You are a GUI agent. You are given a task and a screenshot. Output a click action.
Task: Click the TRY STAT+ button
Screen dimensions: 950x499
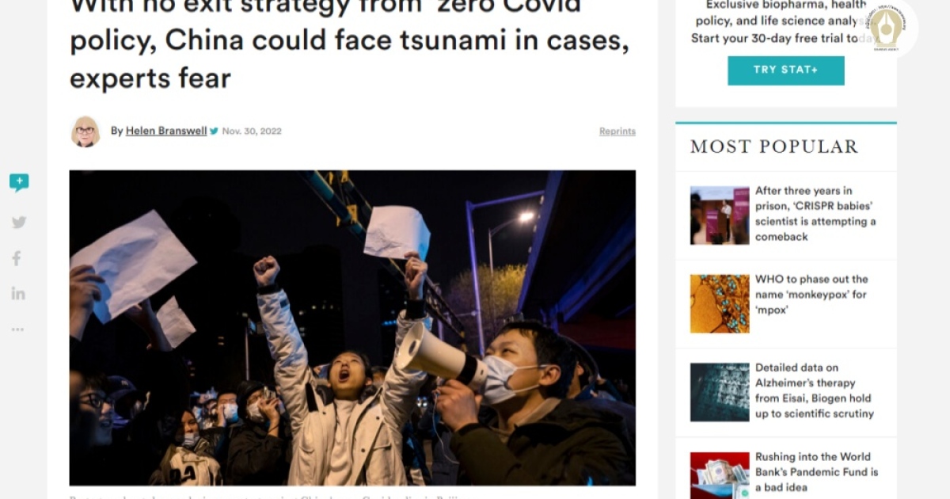tap(786, 70)
